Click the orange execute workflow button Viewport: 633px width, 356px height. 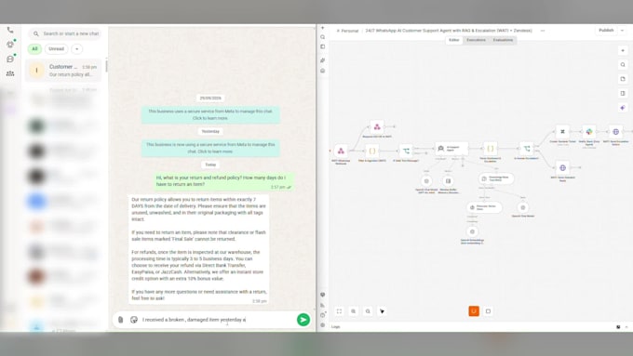point(474,311)
